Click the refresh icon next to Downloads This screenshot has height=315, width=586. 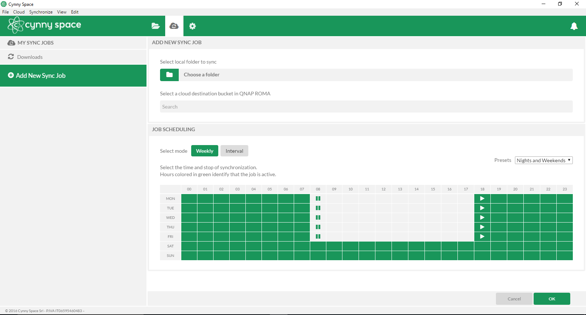pyautogui.click(x=11, y=57)
